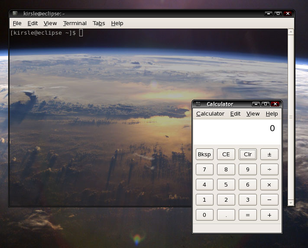The height and width of the screenshot is (248, 308).
Task: Click the kirsle@eclipse title bar text
Action: (x=44, y=13)
